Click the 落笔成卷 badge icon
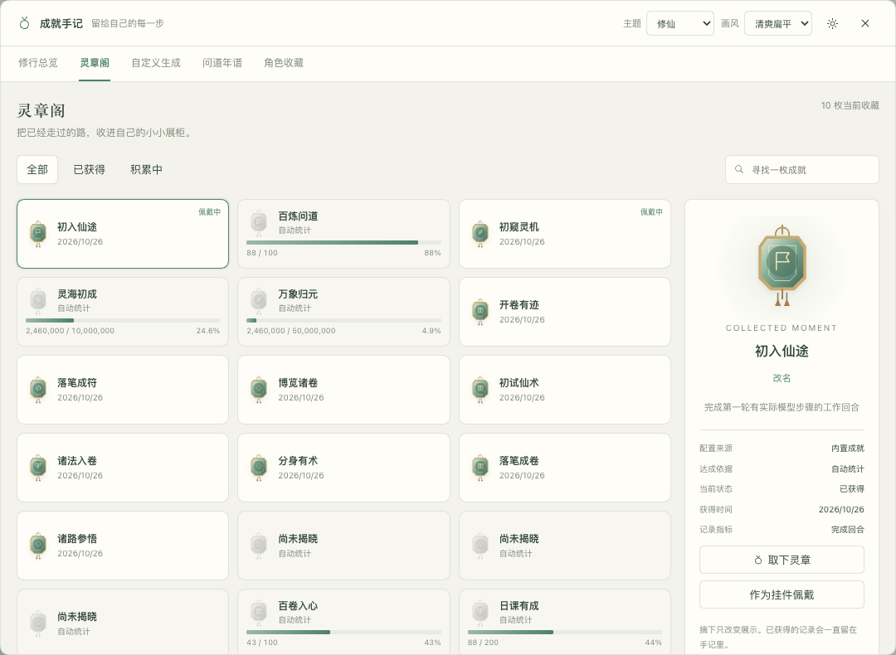The width and height of the screenshot is (896, 655). tap(480, 467)
